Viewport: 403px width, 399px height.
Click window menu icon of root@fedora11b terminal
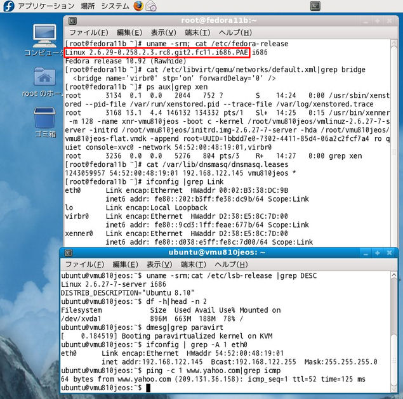(x=73, y=21)
